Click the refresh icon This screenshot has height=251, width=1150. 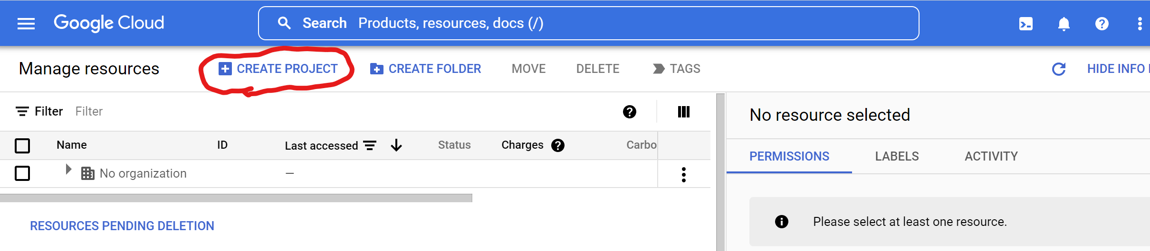pyautogui.click(x=1059, y=69)
